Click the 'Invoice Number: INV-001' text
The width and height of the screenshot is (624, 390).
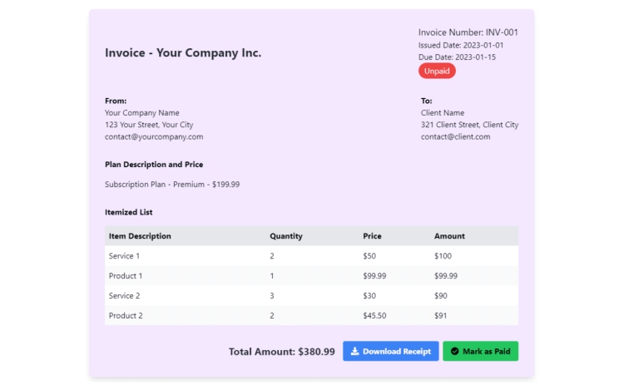click(x=468, y=32)
